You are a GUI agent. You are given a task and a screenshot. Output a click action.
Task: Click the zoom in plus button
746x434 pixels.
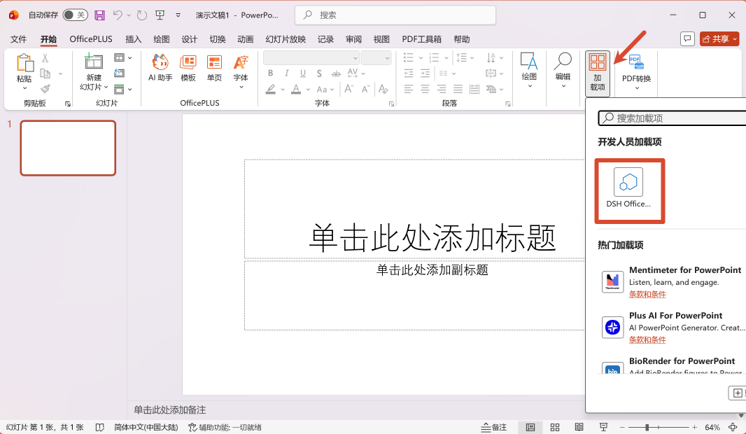tap(695, 427)
